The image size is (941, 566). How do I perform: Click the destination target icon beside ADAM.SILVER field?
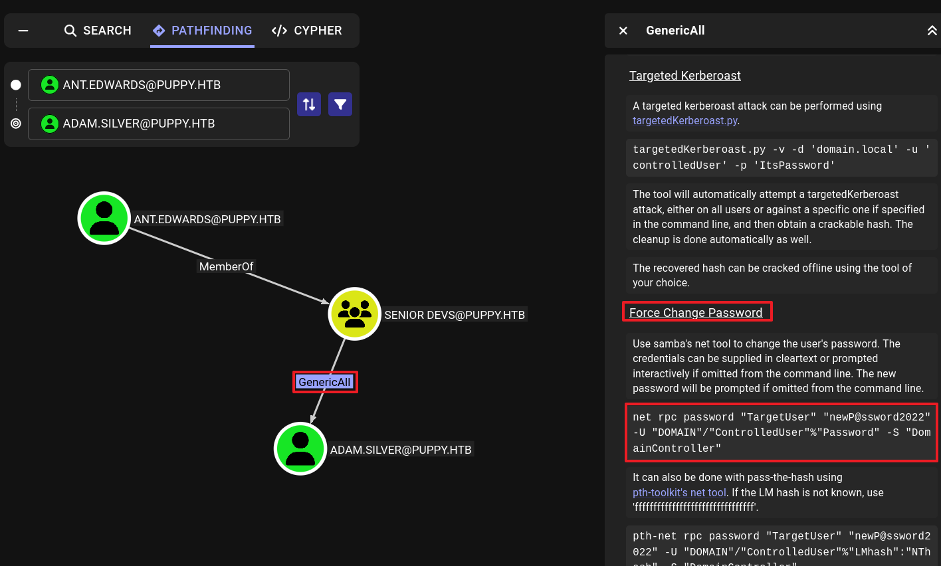pyautogui.click(x=16, y=124)
